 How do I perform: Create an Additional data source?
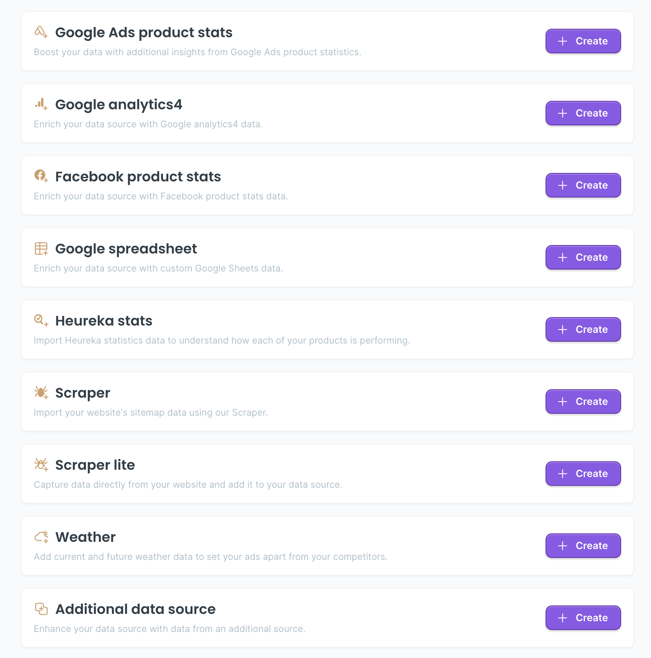point(583,618)
